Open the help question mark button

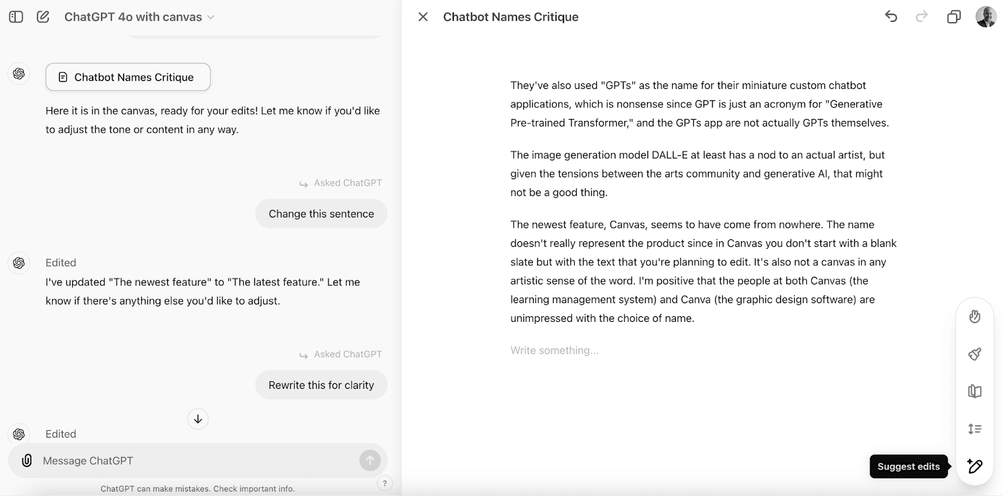coord(385,483)
